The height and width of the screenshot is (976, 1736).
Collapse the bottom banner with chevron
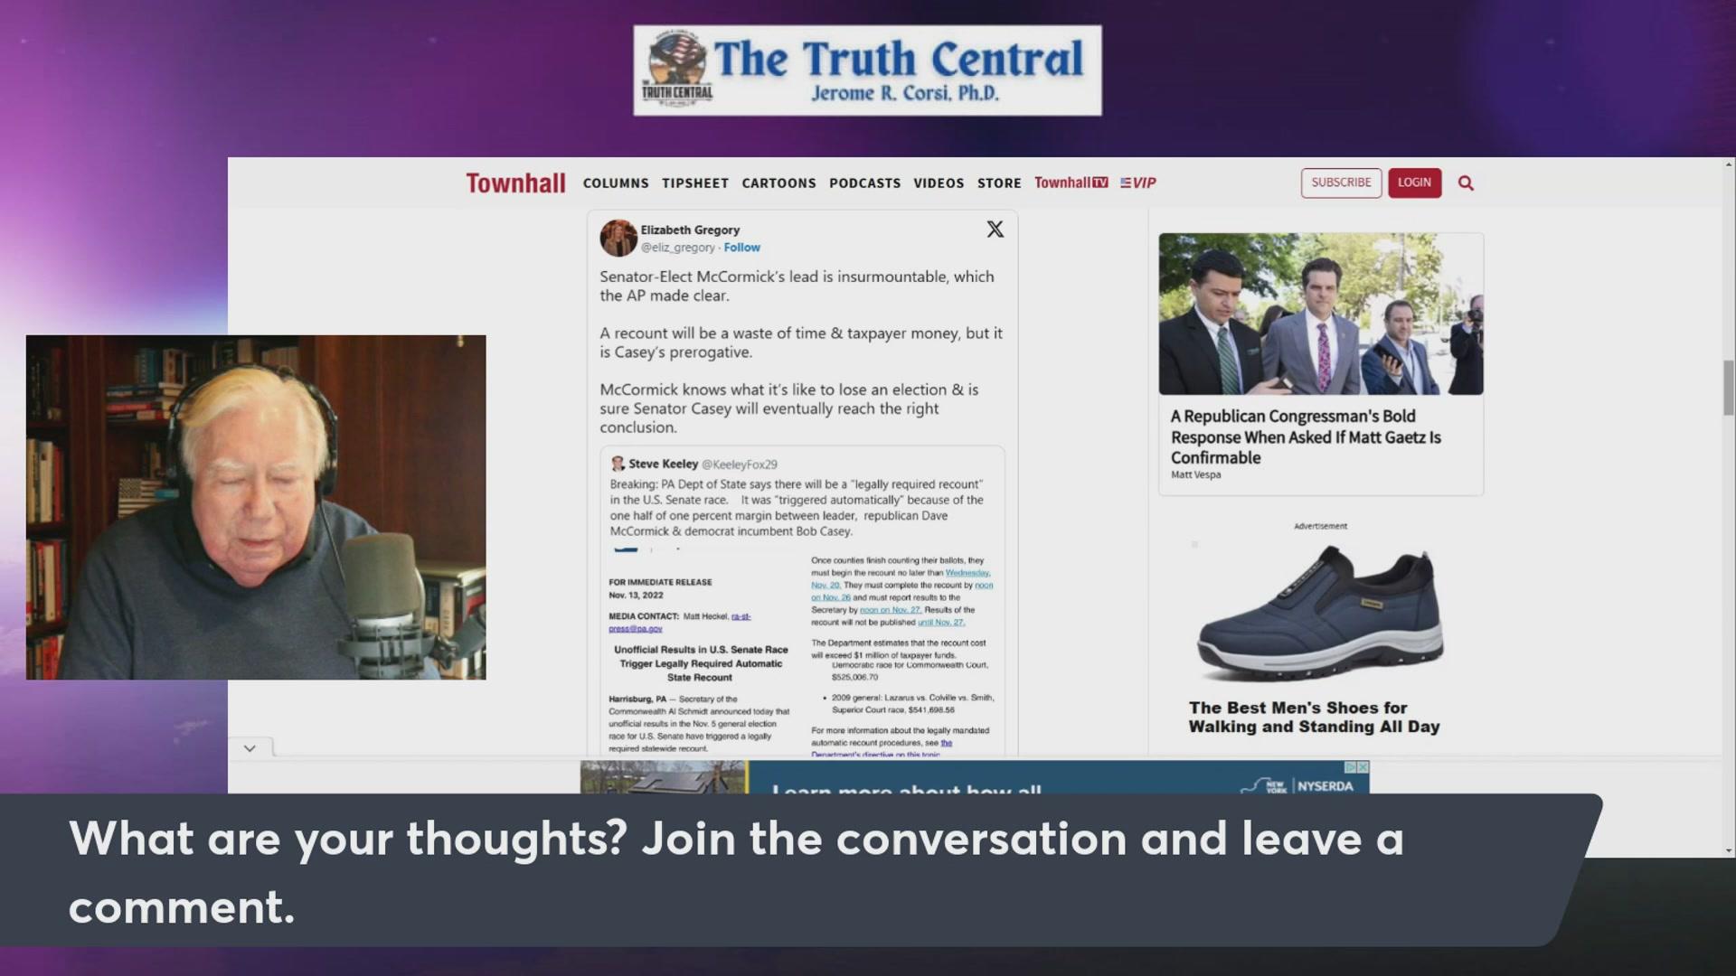click(250, 748)
